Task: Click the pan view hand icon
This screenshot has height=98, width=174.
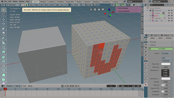Action: (x=99, y=10)
